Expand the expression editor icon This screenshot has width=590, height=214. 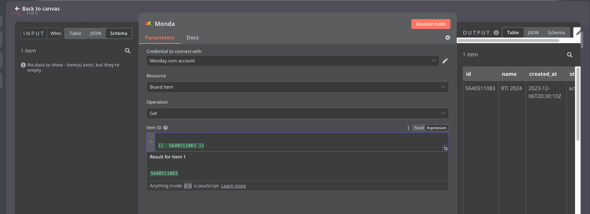click(446, 148)
